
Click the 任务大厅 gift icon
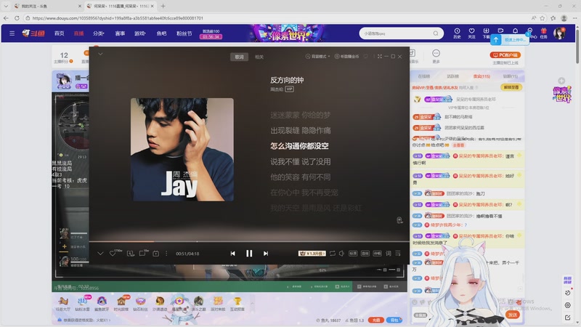click(63, 304)
